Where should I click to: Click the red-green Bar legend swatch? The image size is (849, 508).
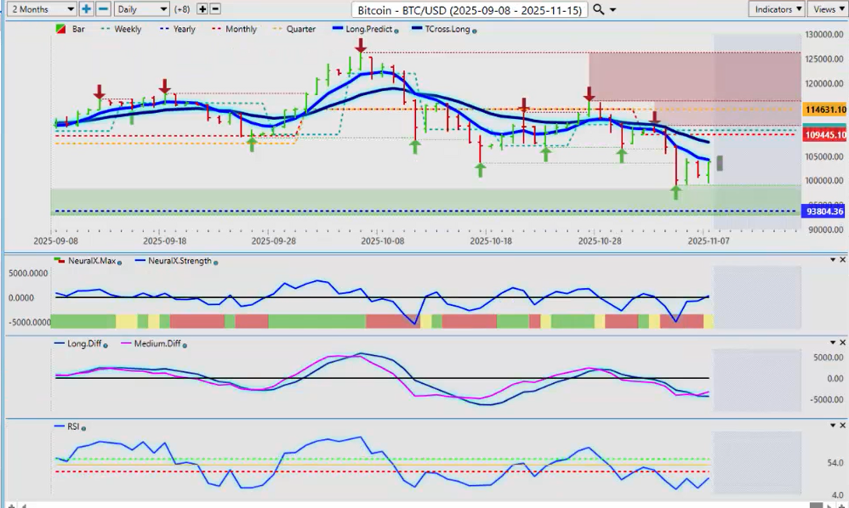coord(61,29)
